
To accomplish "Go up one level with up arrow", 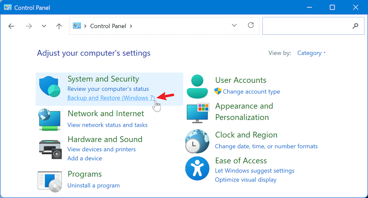I will pos(59,26).
